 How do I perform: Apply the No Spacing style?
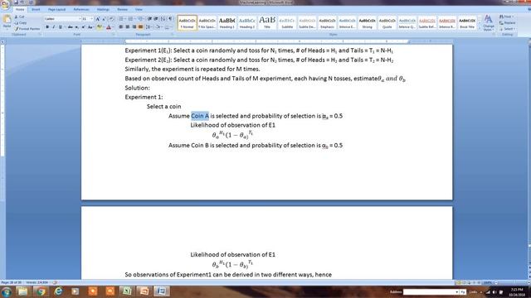tap(207, 23)
